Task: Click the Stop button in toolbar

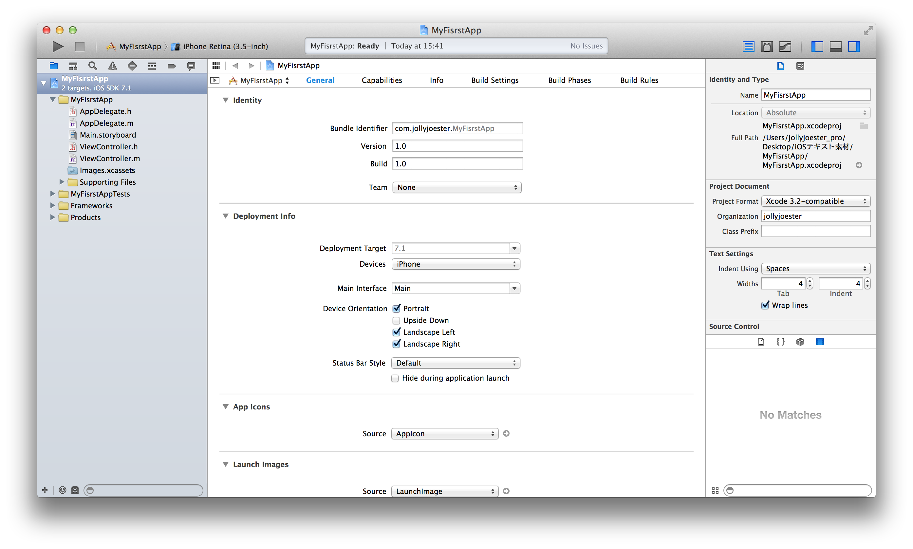Action: click(x=80, y=46)
